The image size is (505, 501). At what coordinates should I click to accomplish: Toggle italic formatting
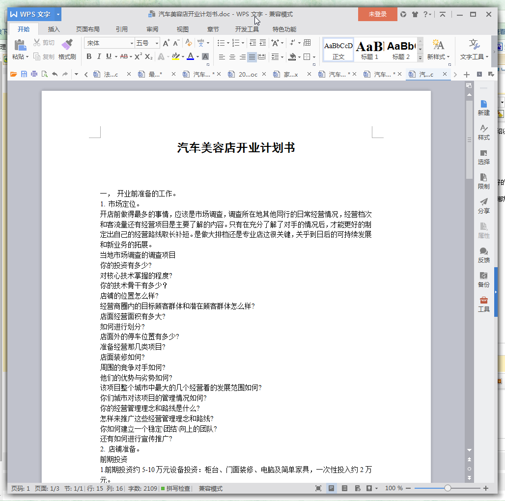[x=99, y=56]
